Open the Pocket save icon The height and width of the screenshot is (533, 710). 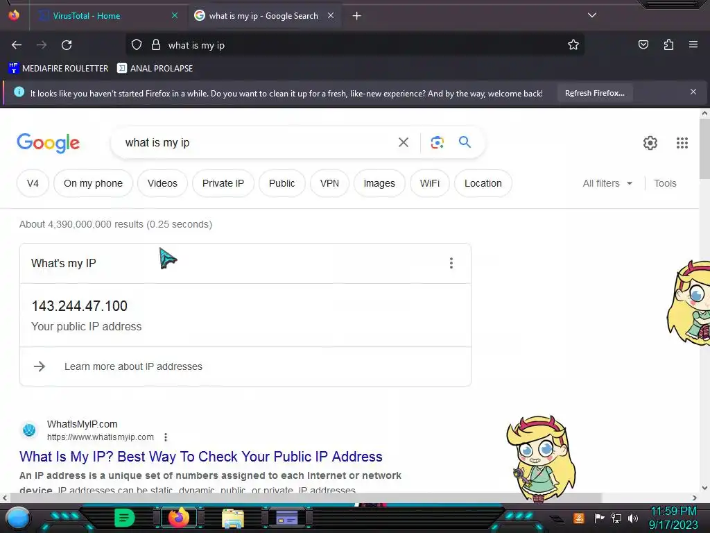point(643,44)
